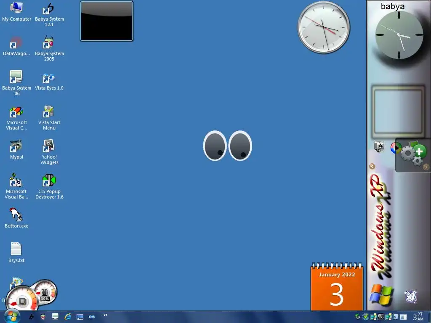
Task: Click the Babya 'b' quick launch icon
Action: 31,317
